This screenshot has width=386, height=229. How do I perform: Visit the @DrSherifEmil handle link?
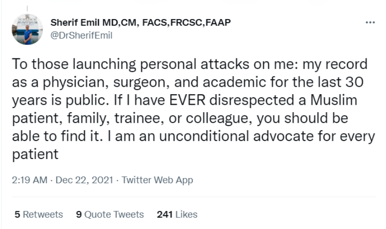tap(81, 35)
